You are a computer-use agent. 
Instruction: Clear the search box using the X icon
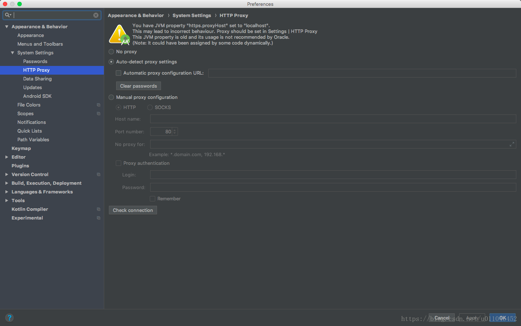[x=96, y=15]
